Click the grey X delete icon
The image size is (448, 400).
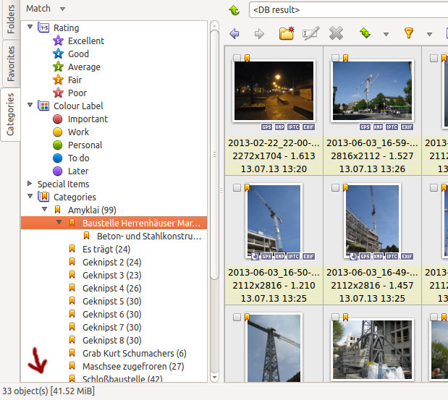point(336,33)
